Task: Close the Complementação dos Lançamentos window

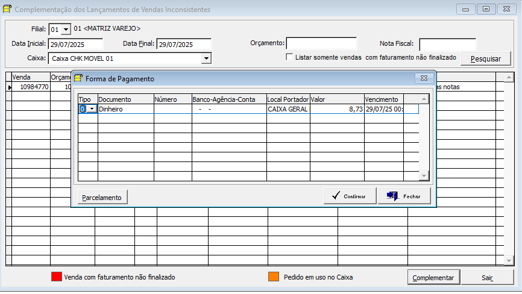Action: click(x=507, y=9)
